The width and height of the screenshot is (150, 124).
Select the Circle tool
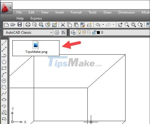click(4, 81)
